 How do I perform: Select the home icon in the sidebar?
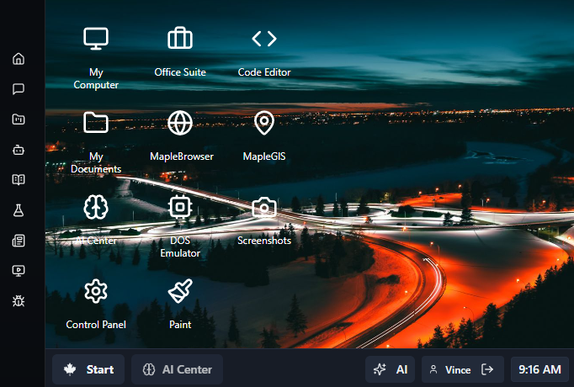coord(19,59)
